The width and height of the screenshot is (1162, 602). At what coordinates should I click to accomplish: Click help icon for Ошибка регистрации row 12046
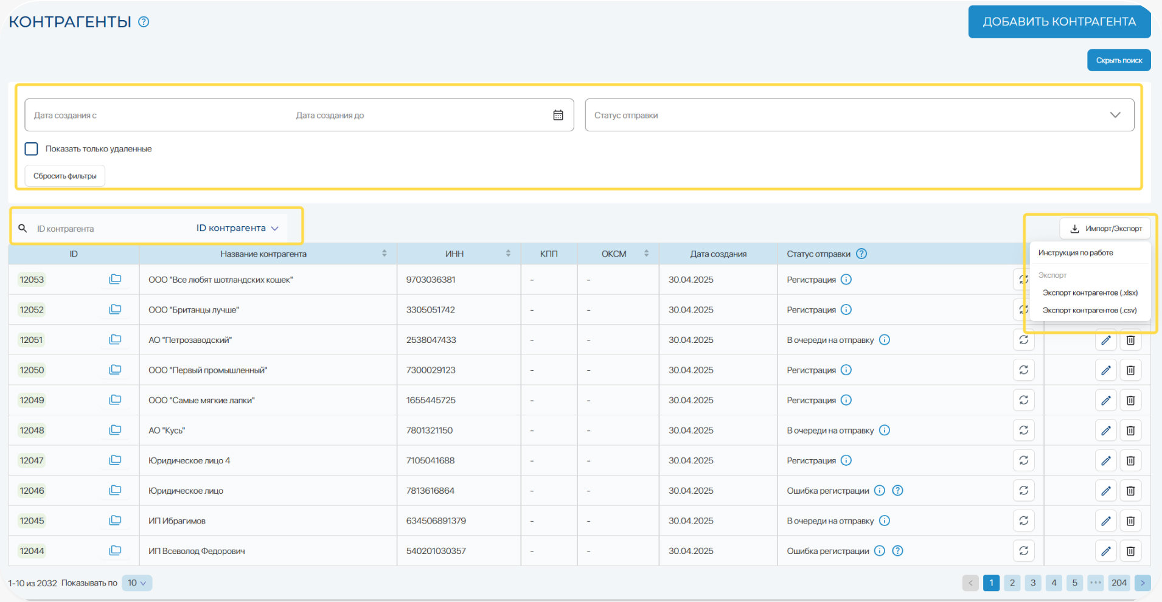click(x=897, y=491)
